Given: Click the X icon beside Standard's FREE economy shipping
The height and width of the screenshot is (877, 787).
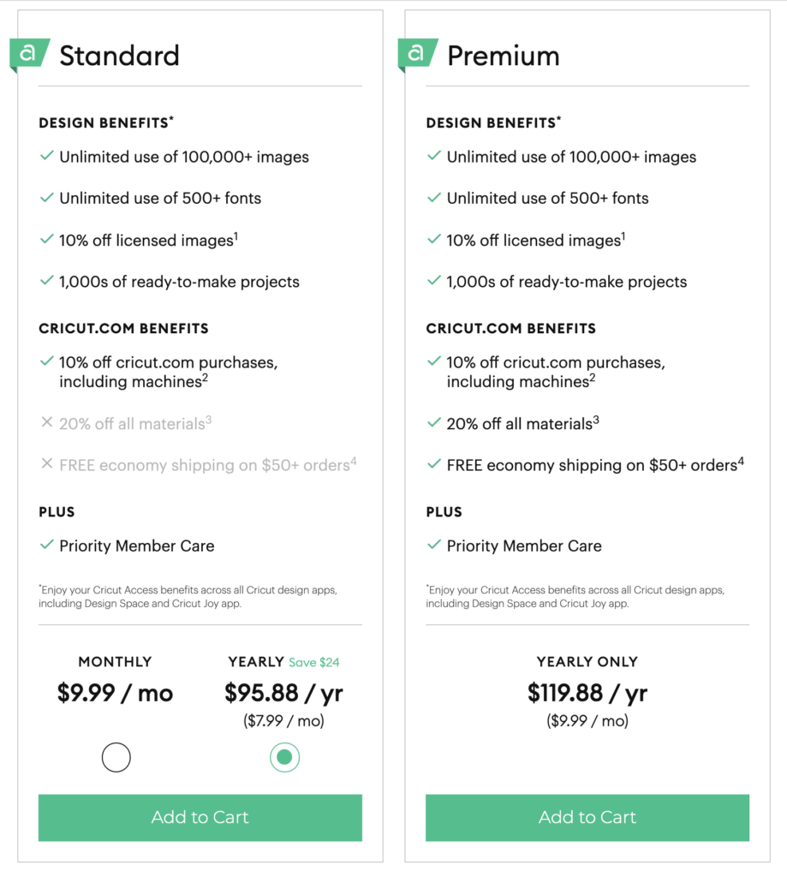Looking at the screenshot, I should (47, 463).
